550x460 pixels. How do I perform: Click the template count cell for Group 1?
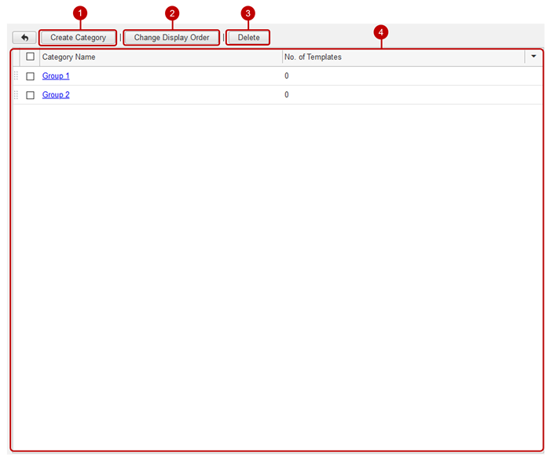287,76
